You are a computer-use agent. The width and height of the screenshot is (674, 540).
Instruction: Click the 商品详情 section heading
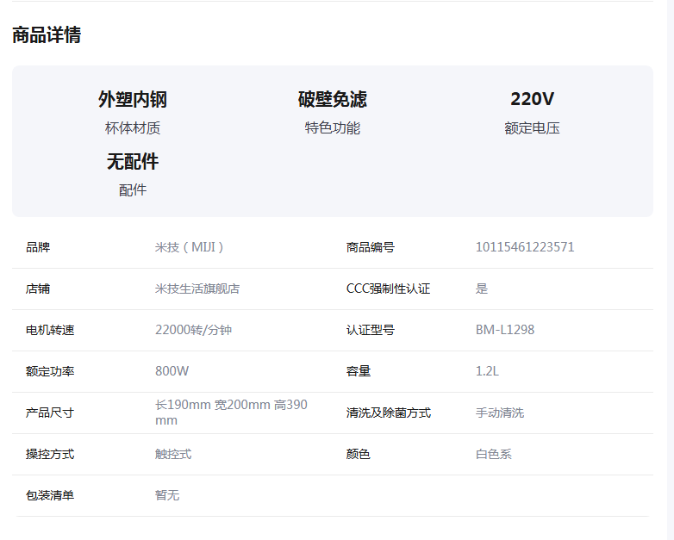click(x=47, y=34)
